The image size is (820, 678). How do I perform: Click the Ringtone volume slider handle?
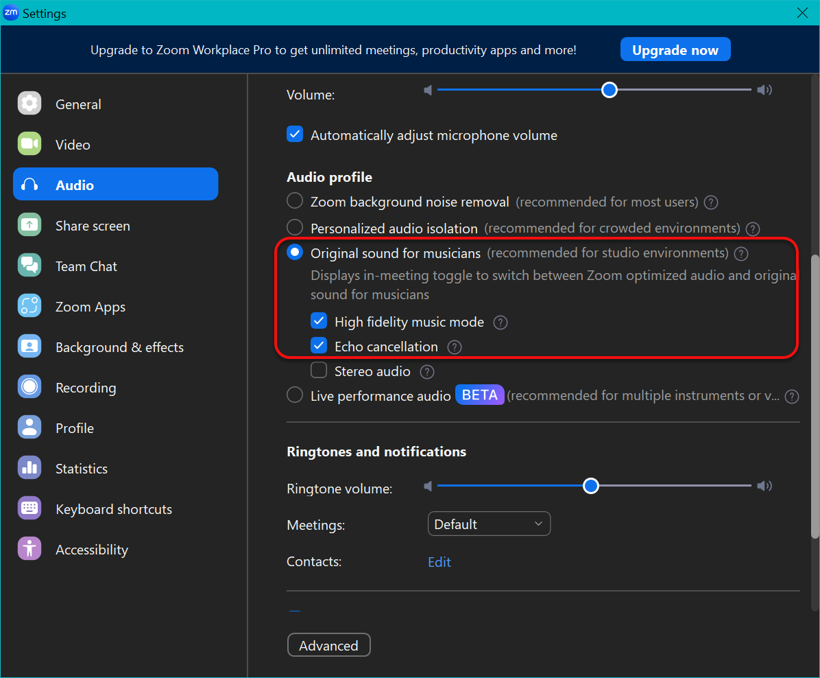[x=591, y=486]
